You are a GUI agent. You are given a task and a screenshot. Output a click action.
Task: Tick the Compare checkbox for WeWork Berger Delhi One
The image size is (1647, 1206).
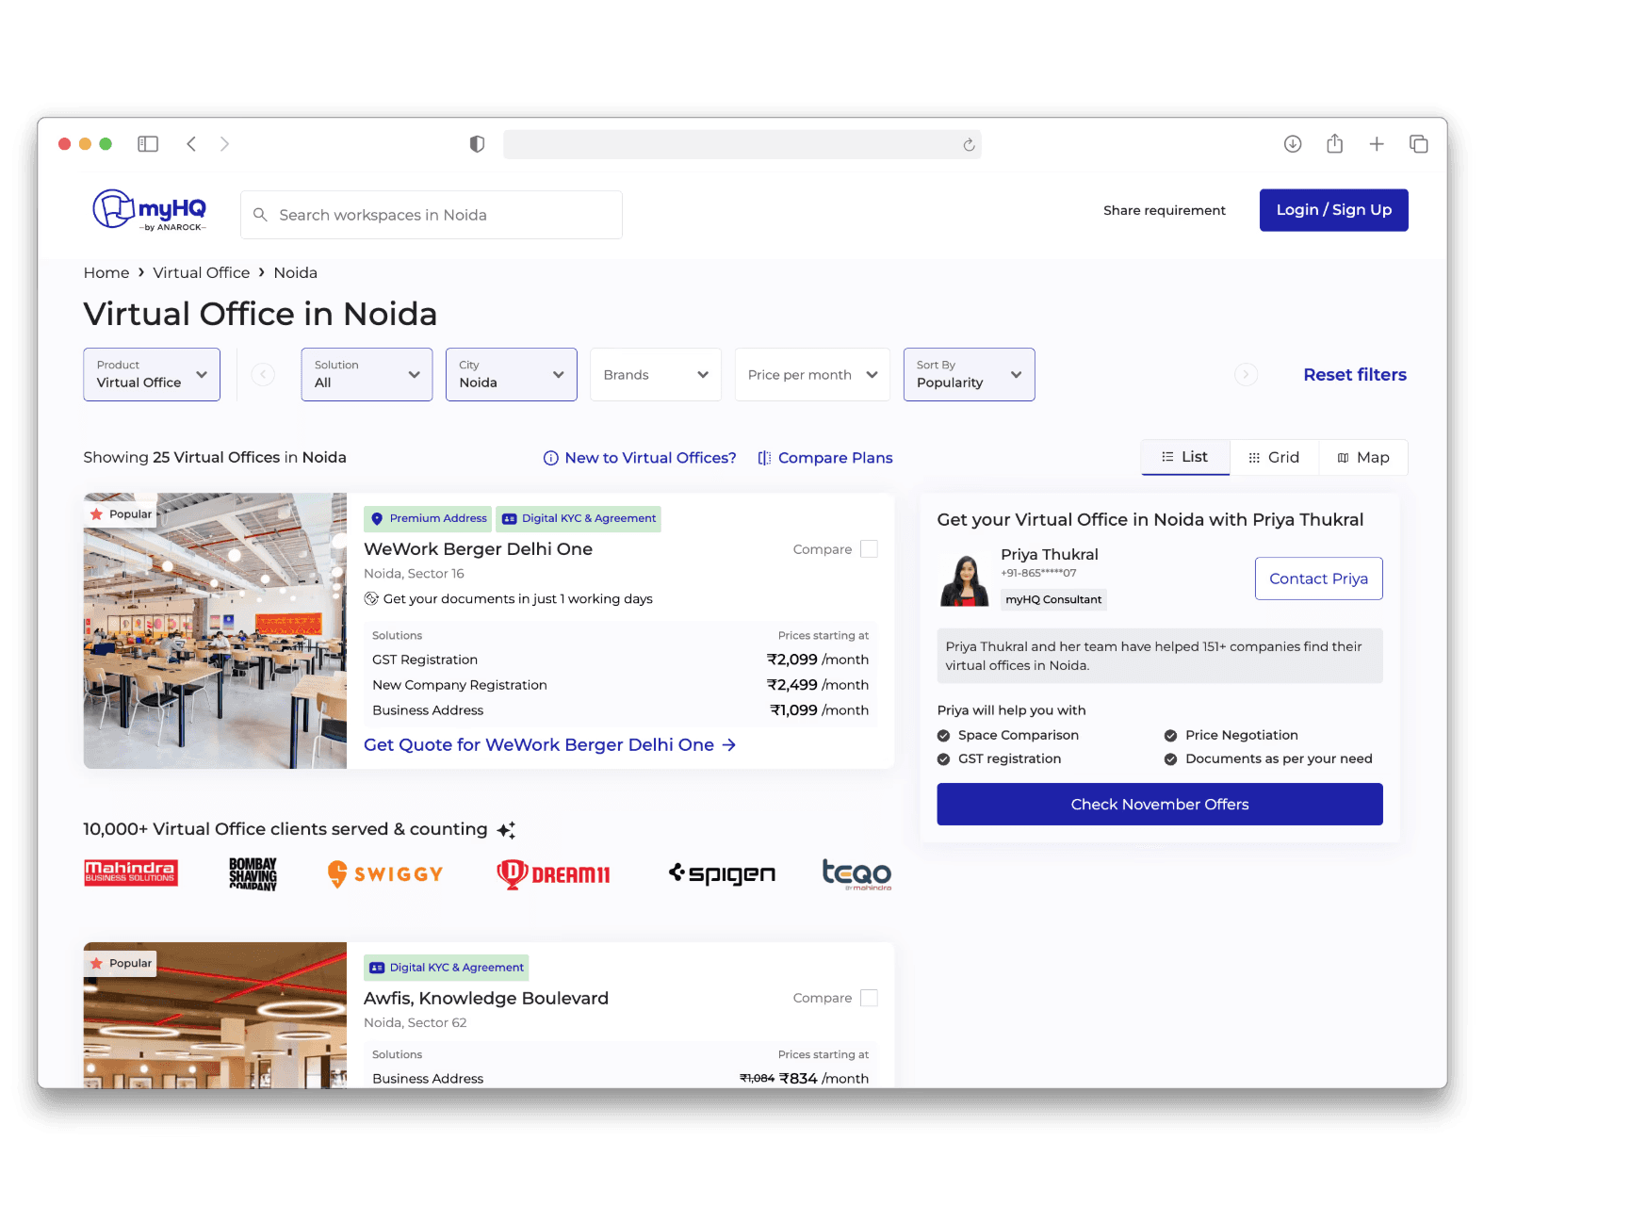click(869, 549)
